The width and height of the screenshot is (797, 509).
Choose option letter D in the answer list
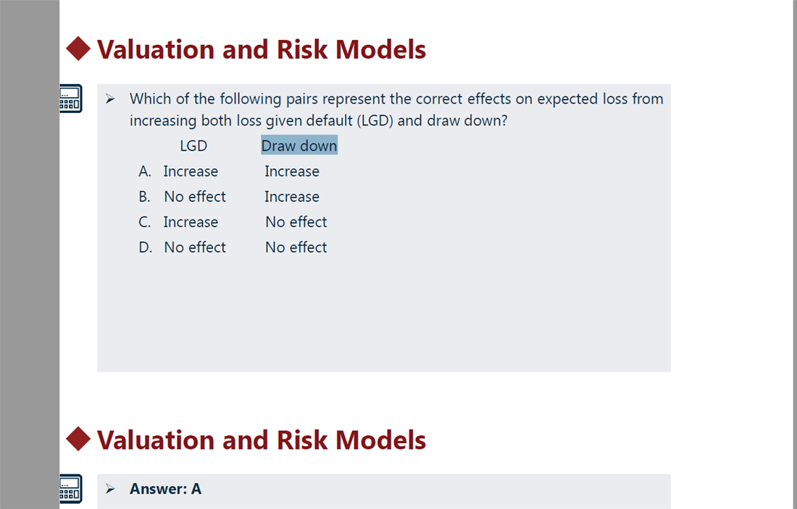point(146,248)
